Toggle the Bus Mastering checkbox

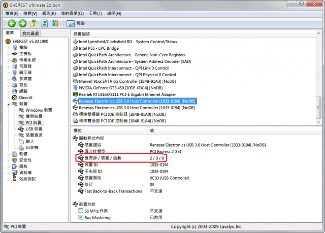point(81,217)
